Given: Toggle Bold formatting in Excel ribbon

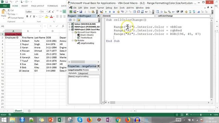Looking at the screenshot, I should click(x=27, y=16).
